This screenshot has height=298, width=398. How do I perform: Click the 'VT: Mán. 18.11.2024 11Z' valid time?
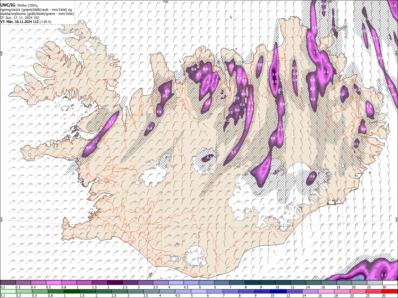point(19,22)
